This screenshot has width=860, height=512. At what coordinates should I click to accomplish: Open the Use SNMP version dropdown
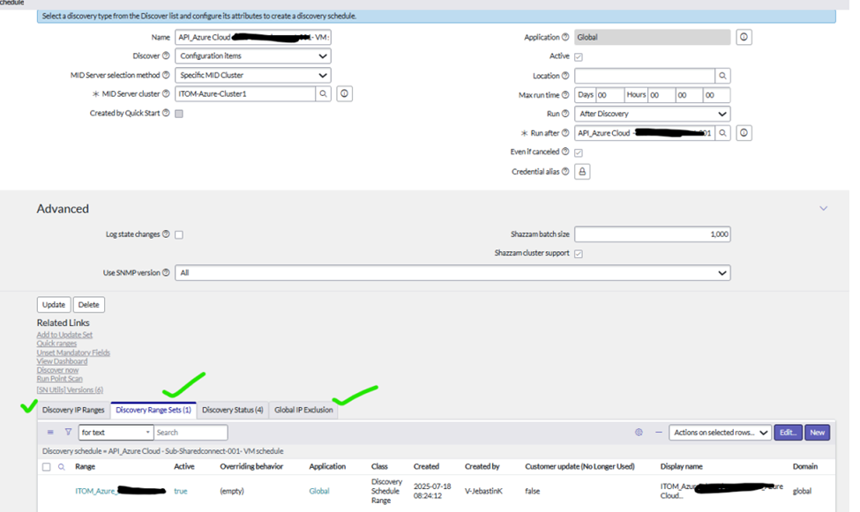click(455, 272)
